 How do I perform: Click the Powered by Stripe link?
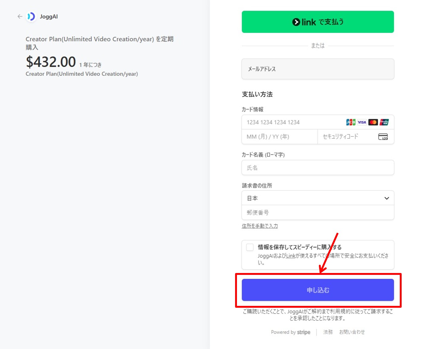pos(291,332)
